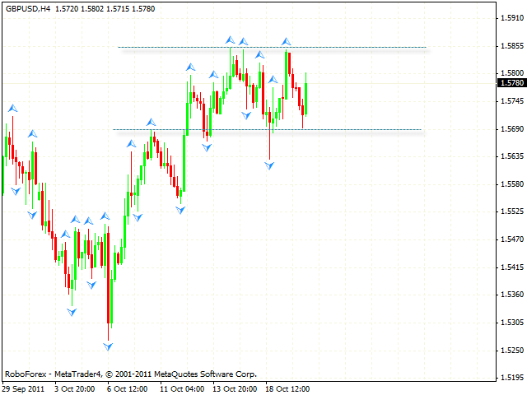The height and width of the screenshot is (395, 527).
Task: Click the 18 Oct 12:00 time label
Action: coord(289,388)
